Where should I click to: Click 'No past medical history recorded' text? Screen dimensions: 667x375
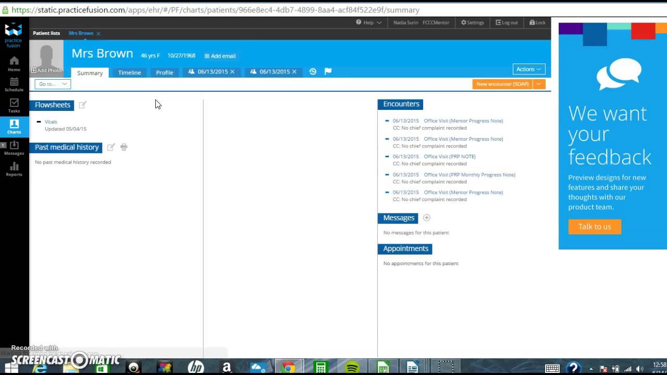click(x=73, y=162)
